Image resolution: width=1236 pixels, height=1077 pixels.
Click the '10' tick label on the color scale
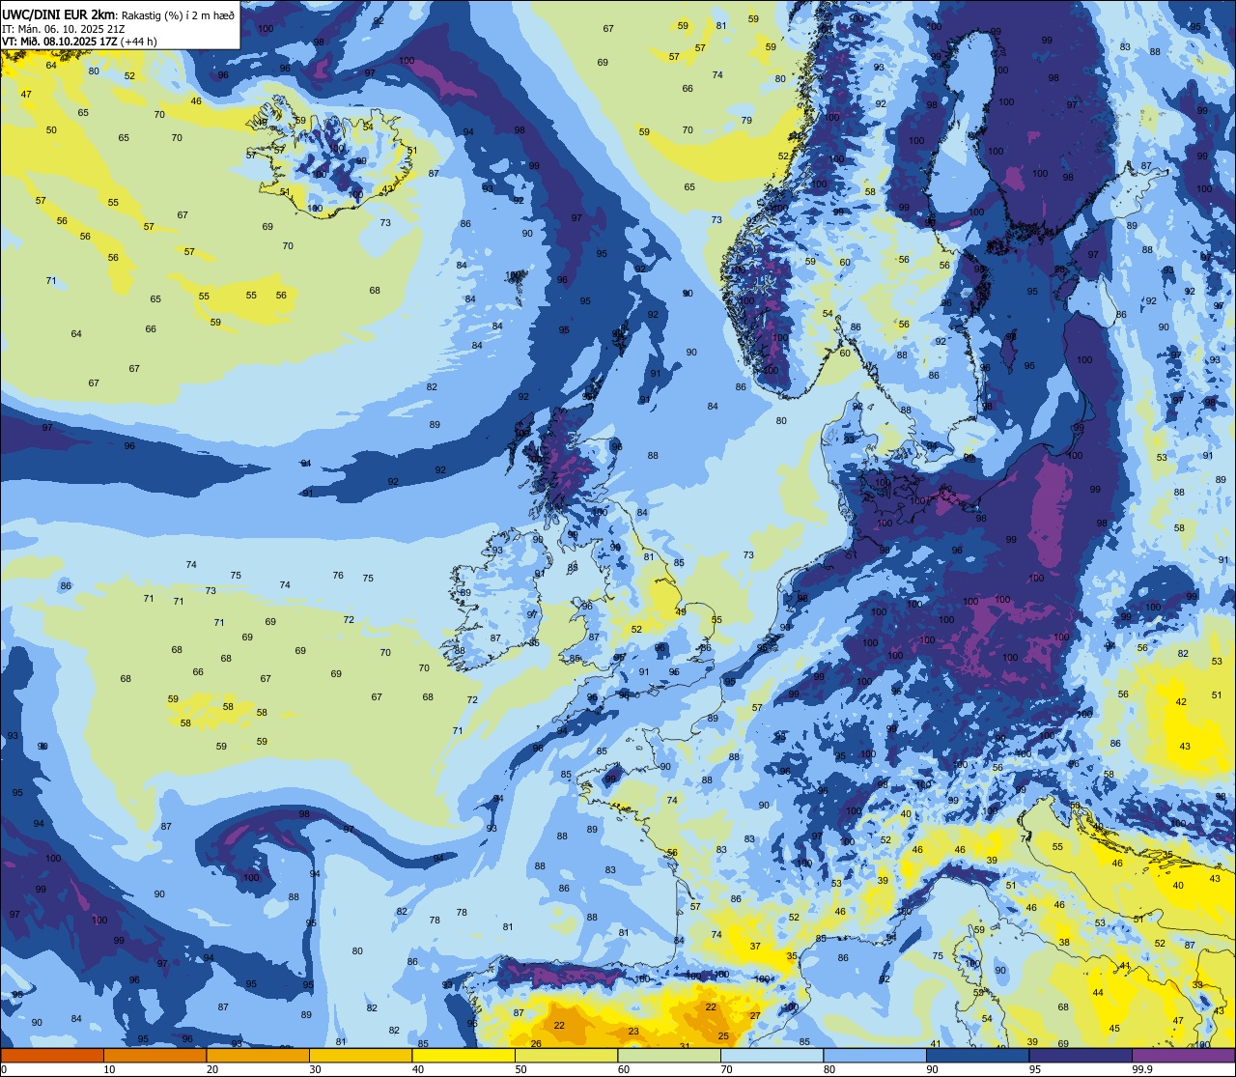[109, 1069]
